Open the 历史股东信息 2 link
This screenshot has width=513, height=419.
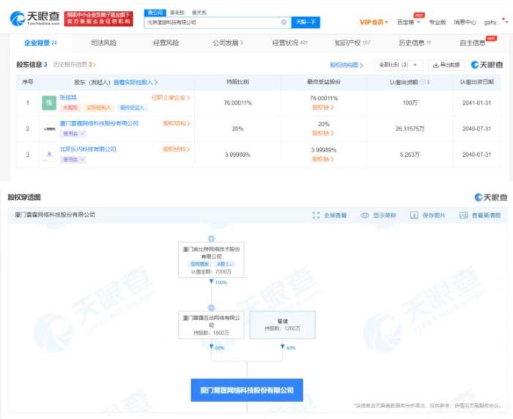[74, 64]
